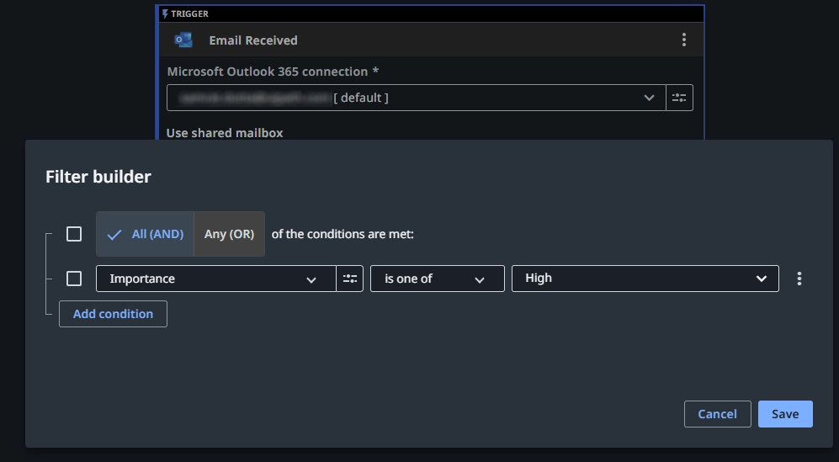Tick the checkbox beside All (AND)
The image size is (839, 462).
tap(74, 234)
